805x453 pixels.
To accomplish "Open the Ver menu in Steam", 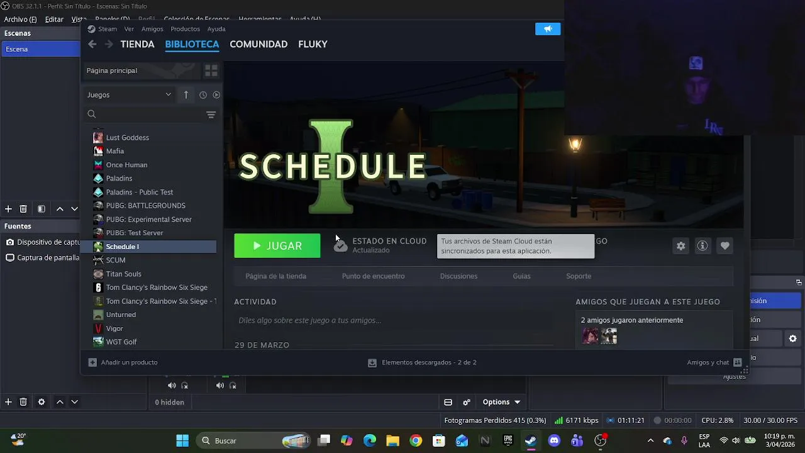I will 129,29.
